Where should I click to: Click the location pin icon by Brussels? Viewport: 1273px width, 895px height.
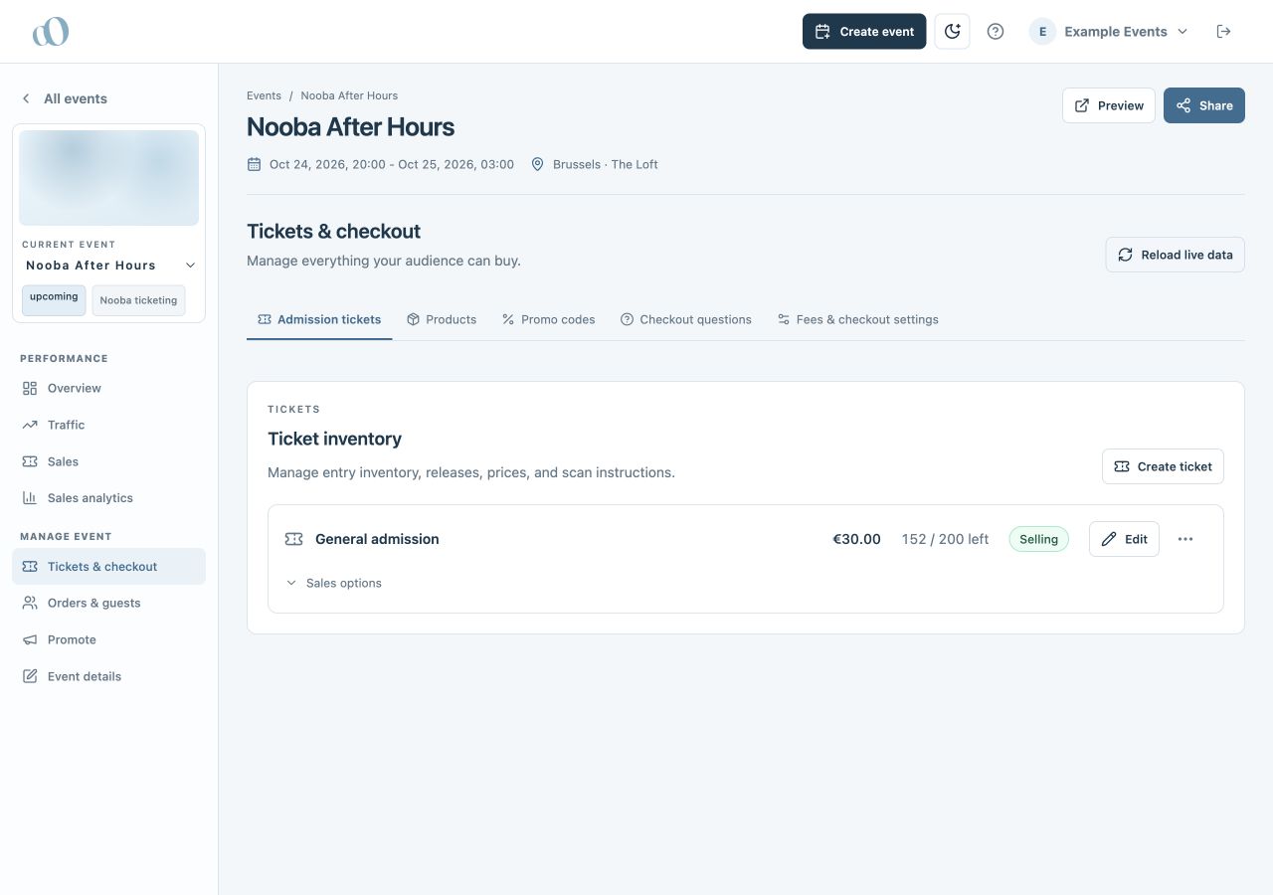pyautogui.click(x=538, y=164)
